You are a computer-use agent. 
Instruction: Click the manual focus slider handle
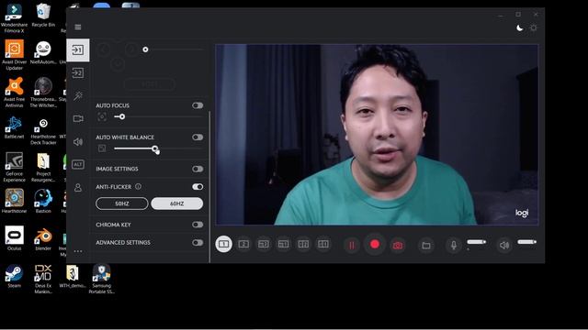click(122, 116)
